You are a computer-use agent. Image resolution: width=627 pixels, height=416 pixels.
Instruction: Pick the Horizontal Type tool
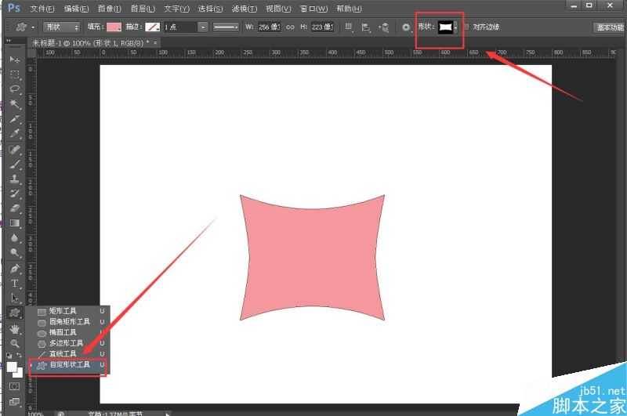[x=14, y=283]
